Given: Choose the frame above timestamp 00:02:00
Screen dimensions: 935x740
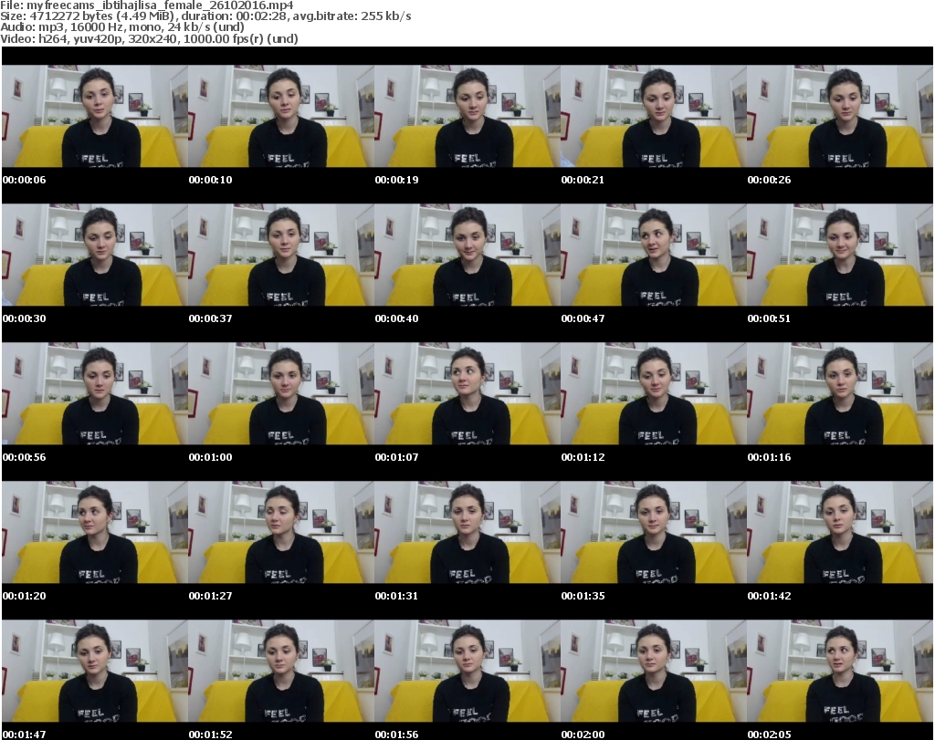Looking at the screenshot, I should pos(654,671).
